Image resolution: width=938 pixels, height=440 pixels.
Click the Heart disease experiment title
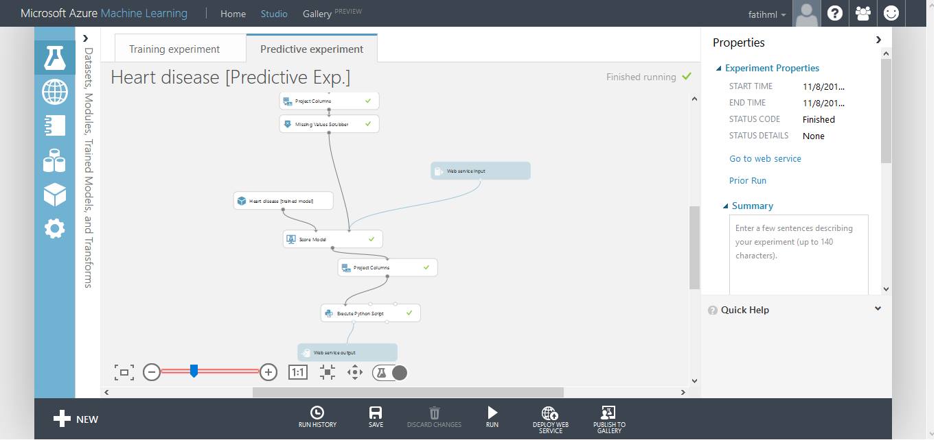click(231, 77)
